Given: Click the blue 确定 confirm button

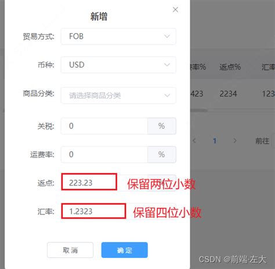Looking at the screenshot, I should click(x=125, y=250).
